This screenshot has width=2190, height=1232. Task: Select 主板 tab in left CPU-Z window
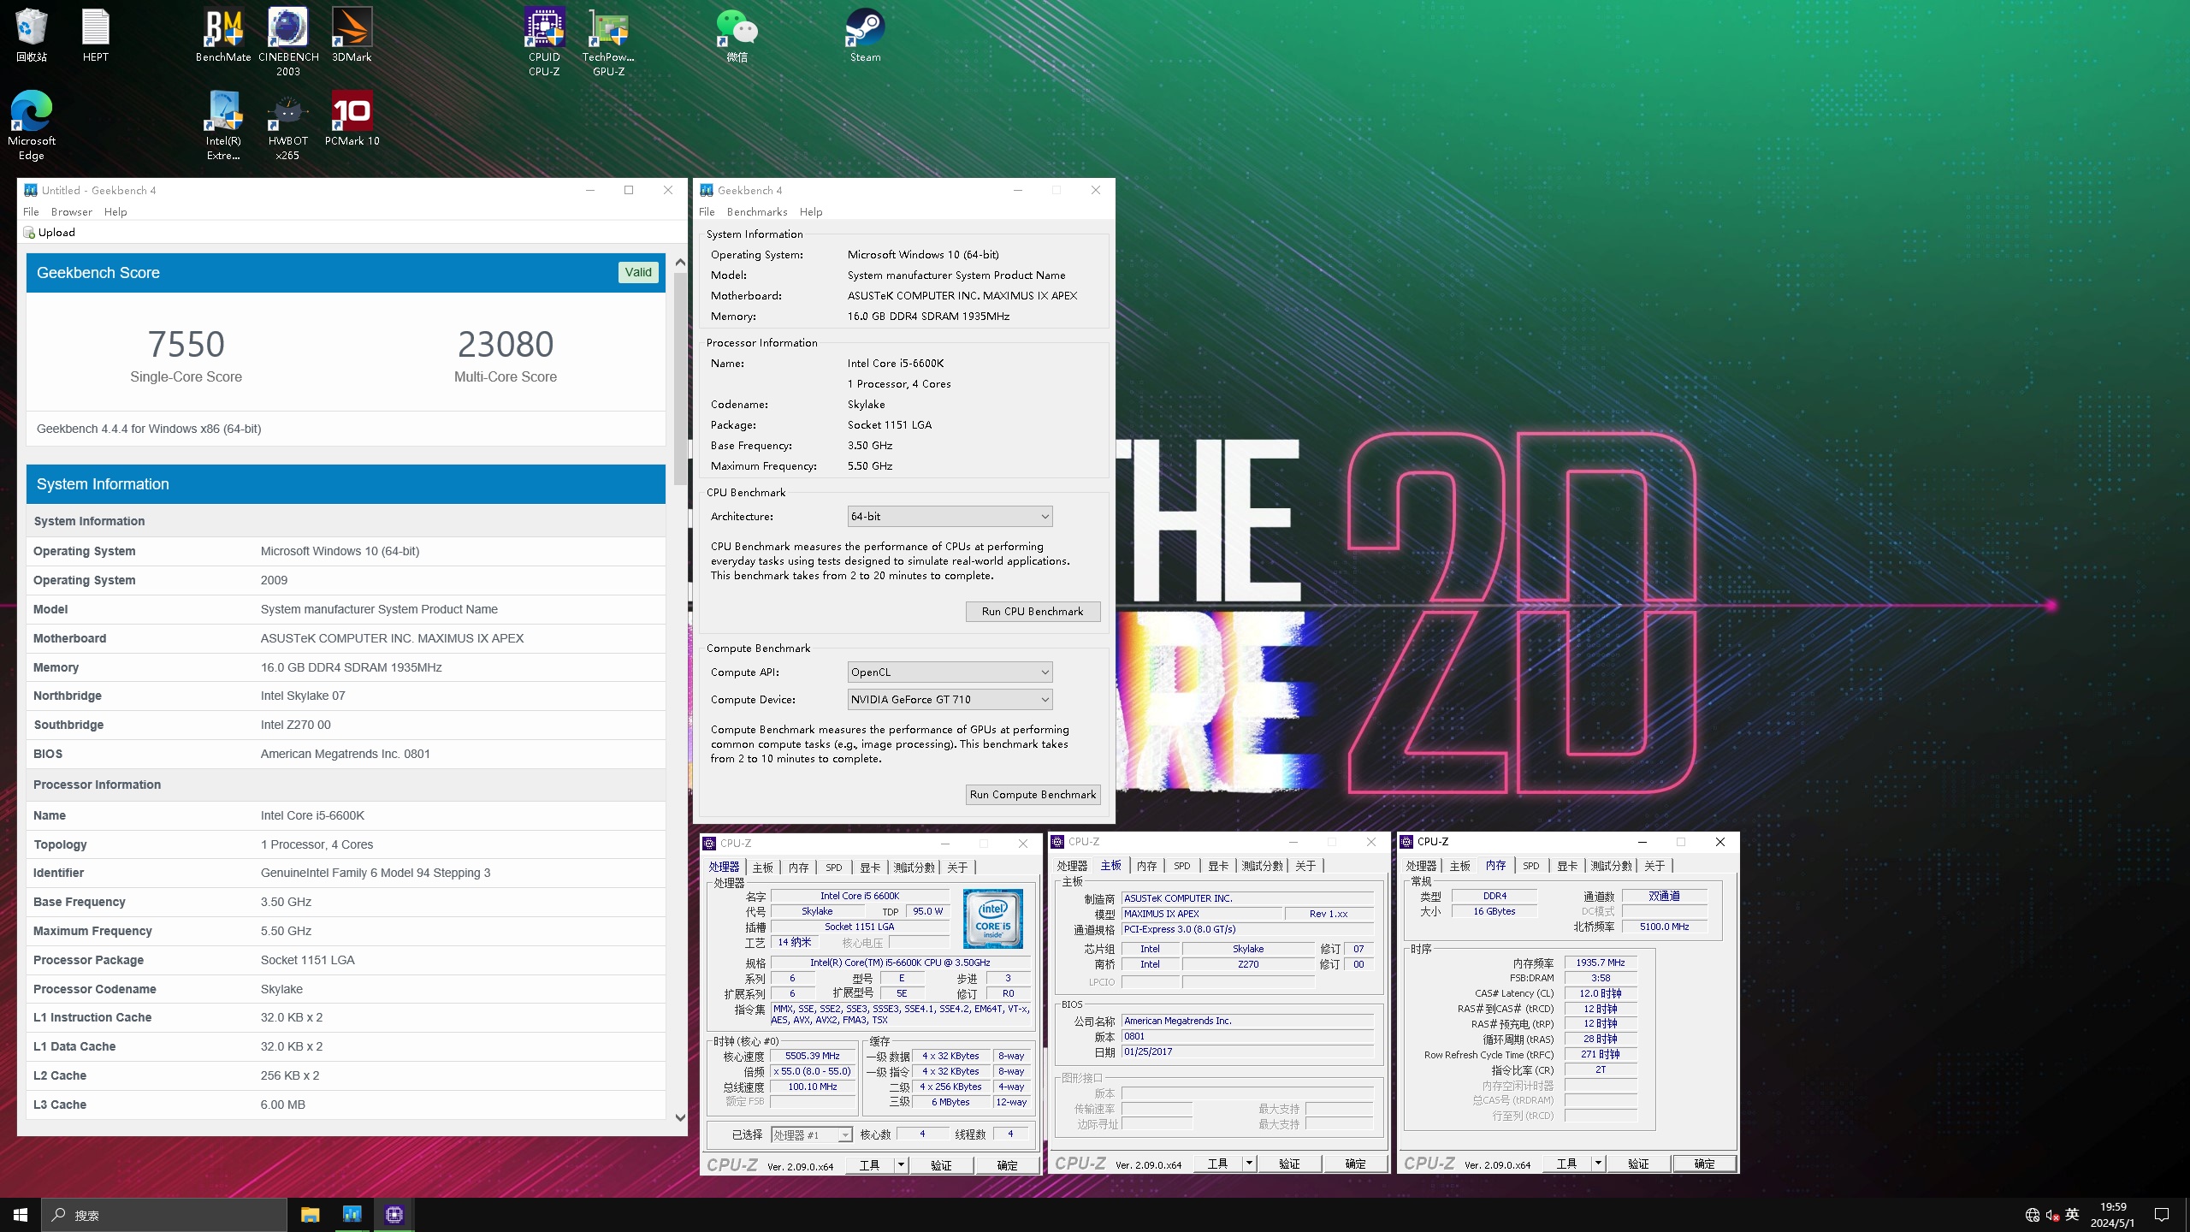tap(762, 867)
